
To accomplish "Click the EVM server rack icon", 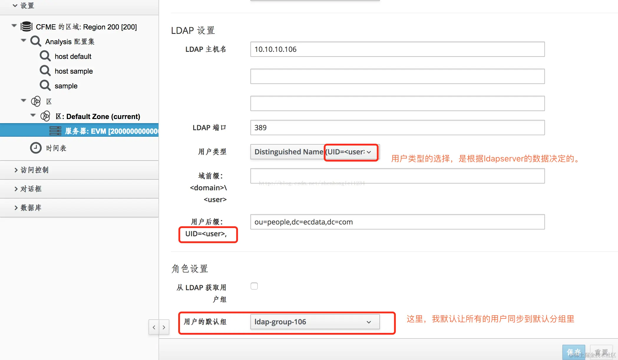I will point(55,131).
